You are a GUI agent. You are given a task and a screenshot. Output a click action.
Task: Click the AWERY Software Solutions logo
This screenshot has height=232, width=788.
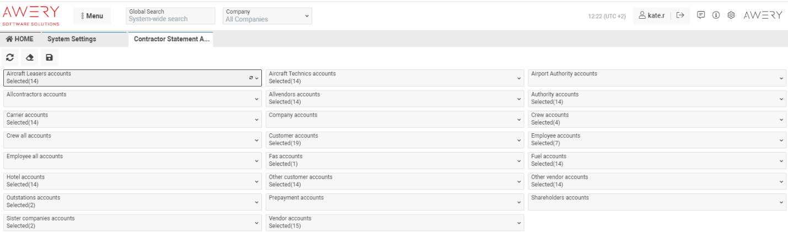pyautogui.click(x=31, y=15)
